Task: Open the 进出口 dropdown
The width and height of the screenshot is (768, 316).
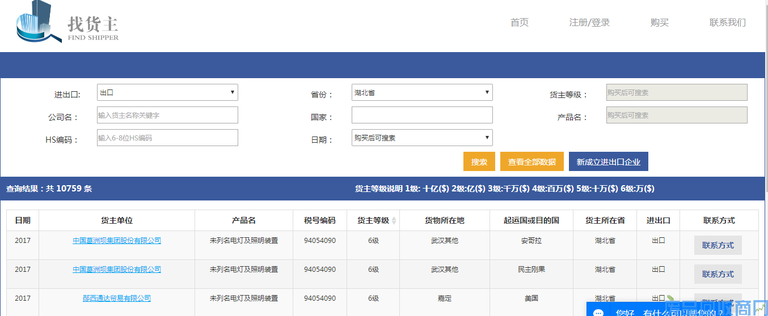Action: pos(167,92)
